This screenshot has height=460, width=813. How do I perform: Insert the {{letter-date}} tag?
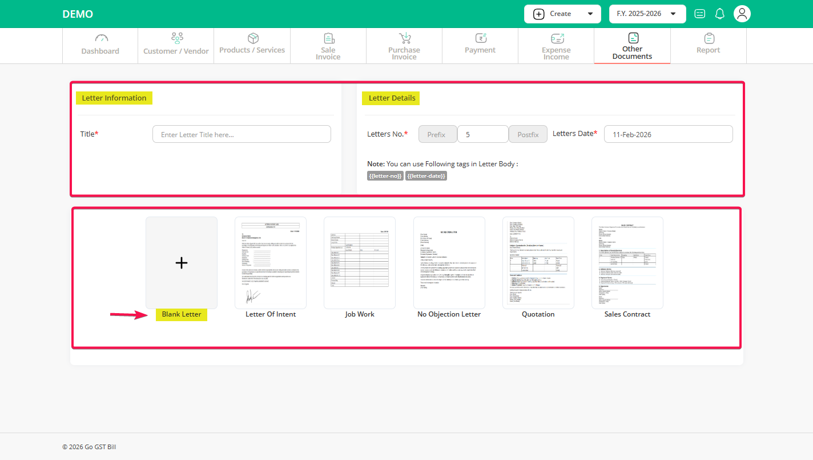pyautogui.click(x=426, y=176)
